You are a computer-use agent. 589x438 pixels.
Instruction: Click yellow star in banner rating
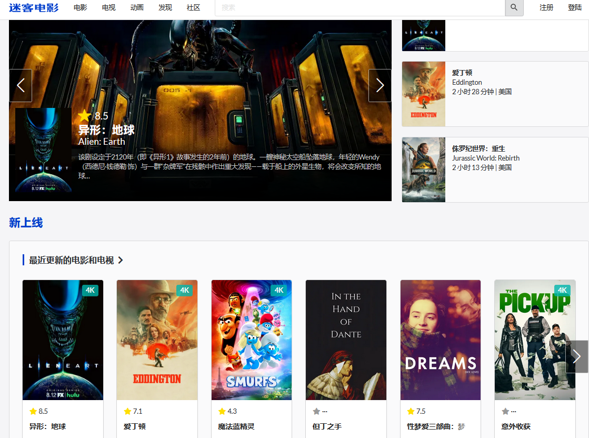point(85,116)
